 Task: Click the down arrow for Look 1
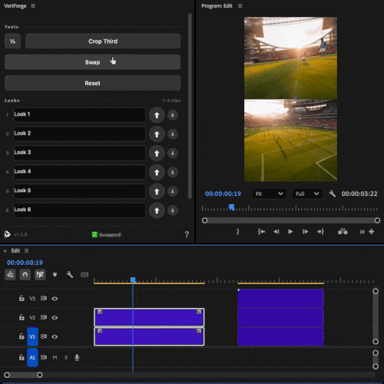pyautogui.click(x=173, y=115)
